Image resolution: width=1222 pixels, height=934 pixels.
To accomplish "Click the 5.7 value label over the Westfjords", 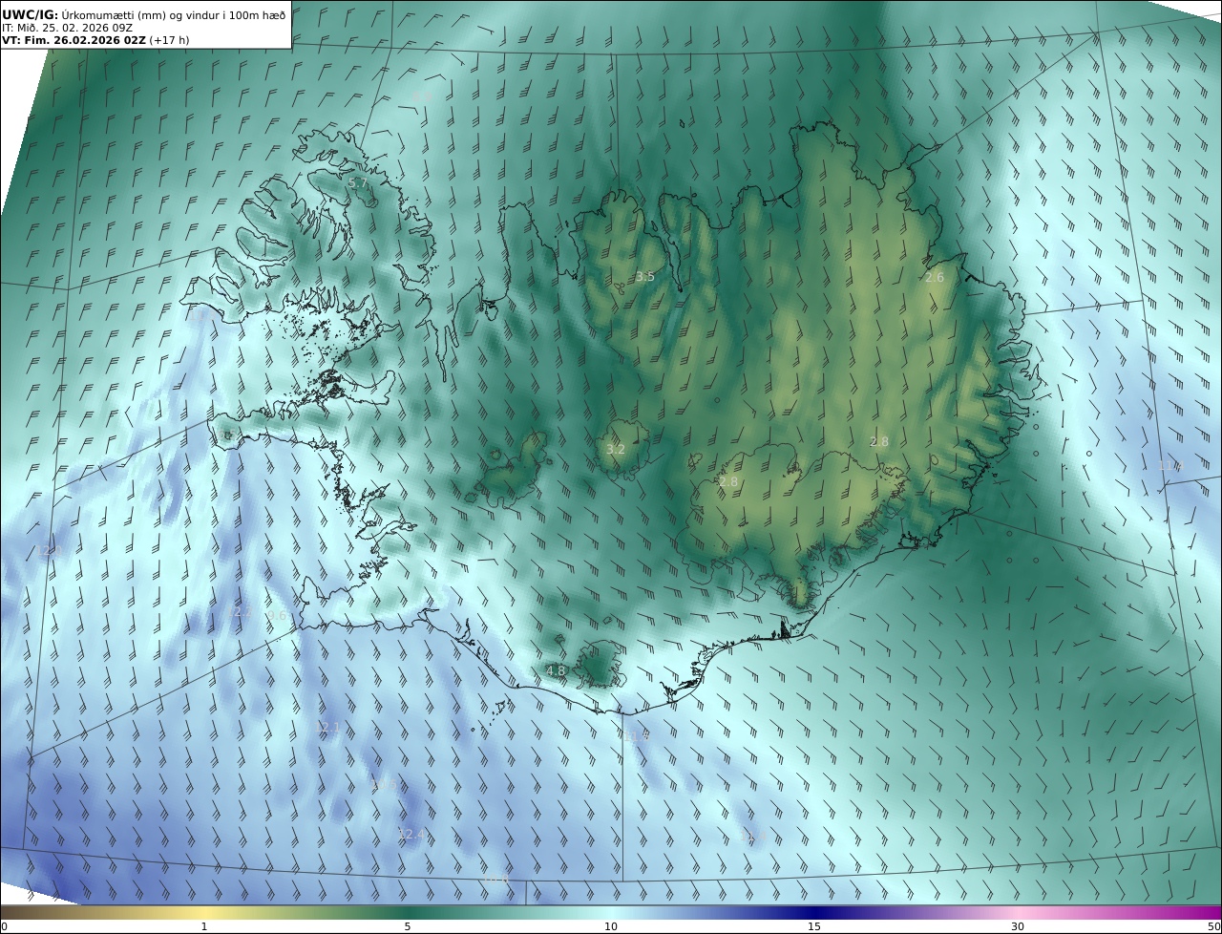I will pyautogui.click(x=357, y=182).
